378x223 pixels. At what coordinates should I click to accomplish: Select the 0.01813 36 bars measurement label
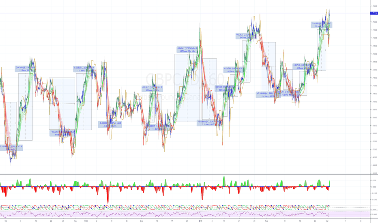pos(152,89)
